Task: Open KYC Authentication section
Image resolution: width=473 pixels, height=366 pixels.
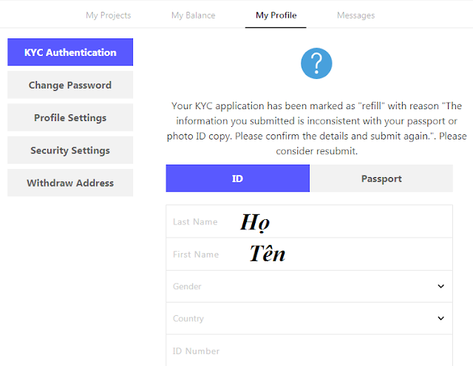Action: (70, 52)
